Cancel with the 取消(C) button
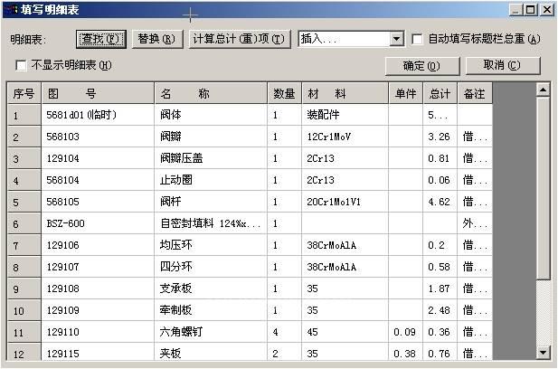Viewport: 558px width, 369px height. (x=502, y=65)
